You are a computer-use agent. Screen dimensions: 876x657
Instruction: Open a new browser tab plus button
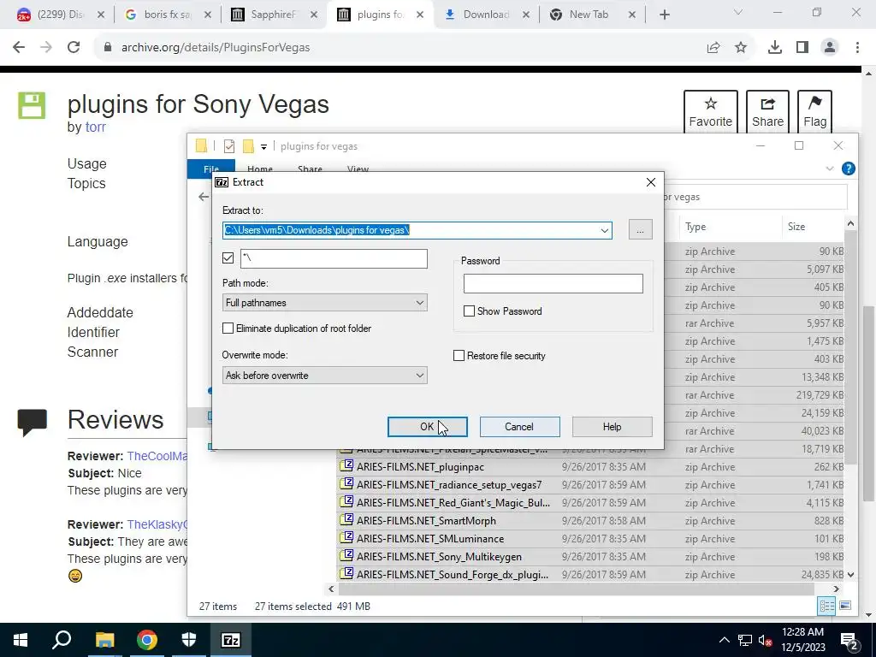(x=664, y=15)
